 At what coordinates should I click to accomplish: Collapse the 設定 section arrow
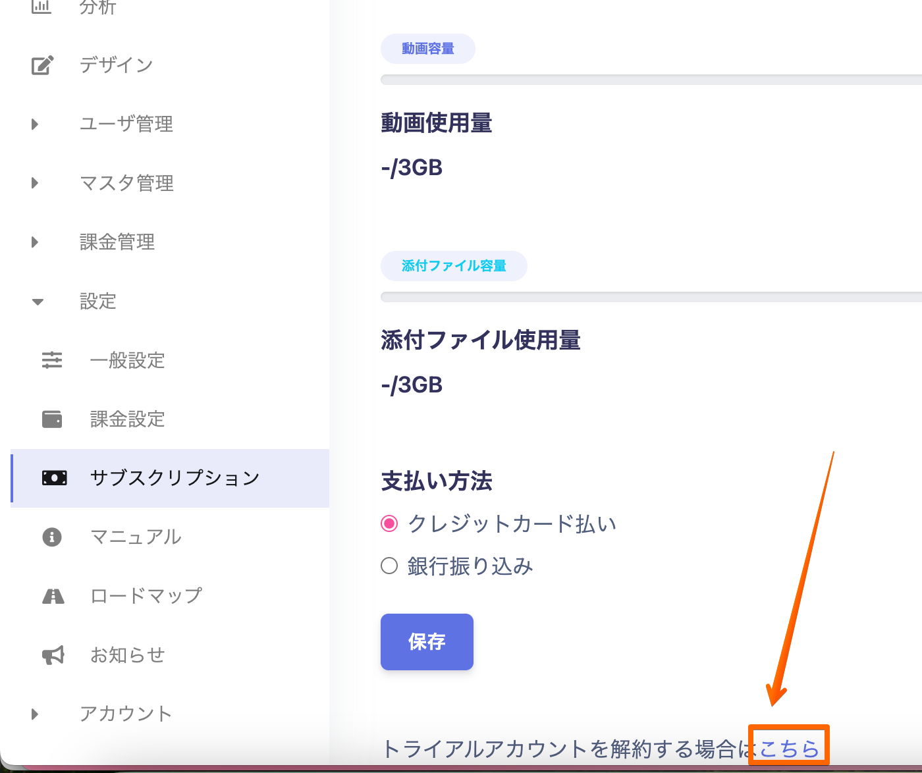[38, 302]
